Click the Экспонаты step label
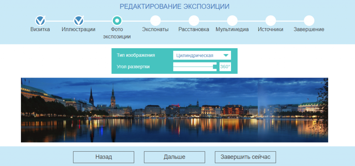Viewport: 355px width, 166px height. [x=155, y=29]
